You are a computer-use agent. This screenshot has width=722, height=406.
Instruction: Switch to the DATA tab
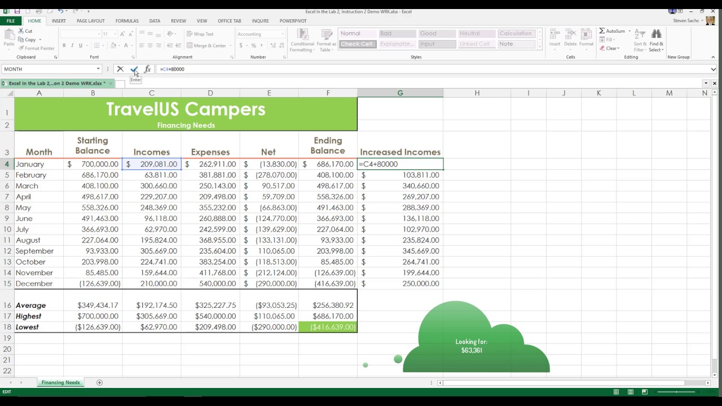click(155, 21)
